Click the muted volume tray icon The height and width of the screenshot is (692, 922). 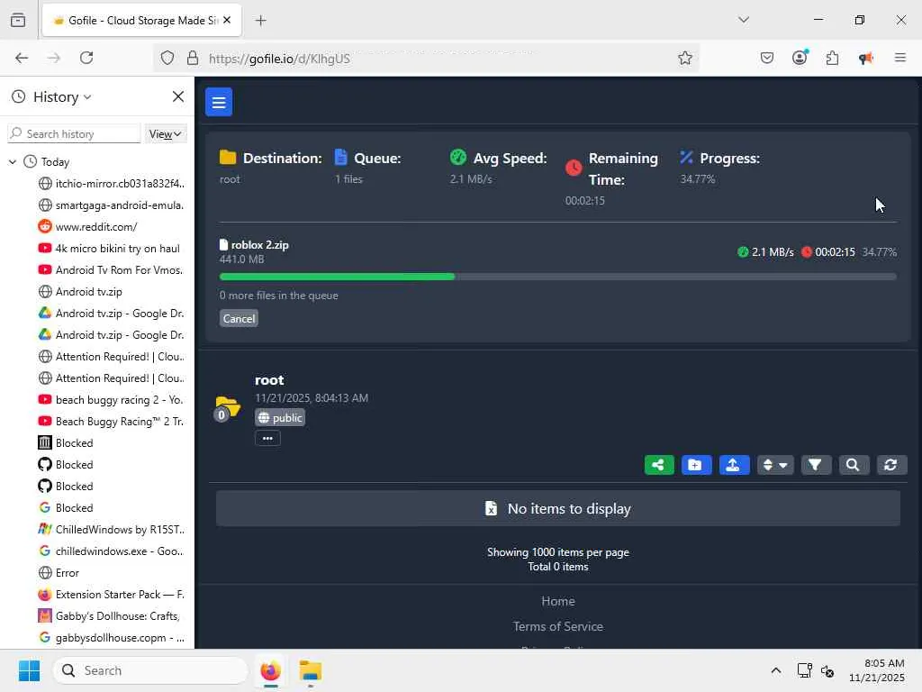pos(827,670)
